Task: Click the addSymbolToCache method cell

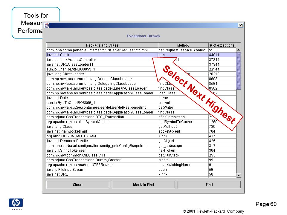Action: coord(183,122)
